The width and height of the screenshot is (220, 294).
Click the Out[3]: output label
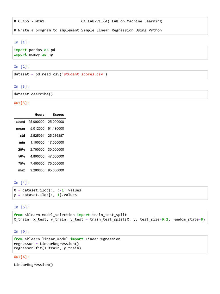click(x=21, y=103)
